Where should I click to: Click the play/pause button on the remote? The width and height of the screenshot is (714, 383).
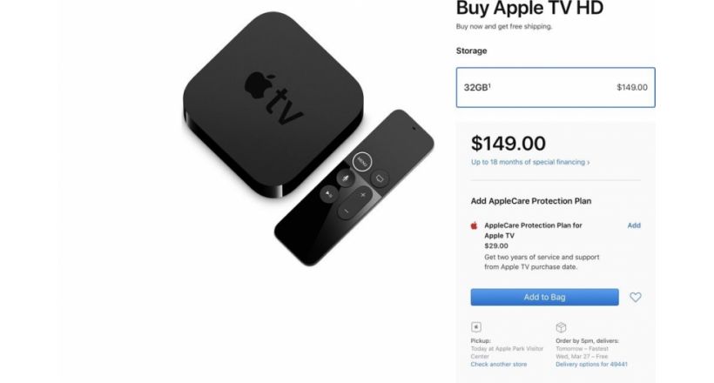[328, 194]
